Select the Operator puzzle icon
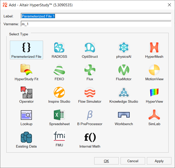Viewport: 175px width, 168px height. [x=26, y=92]
